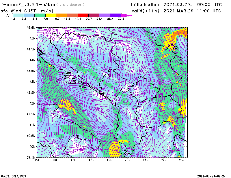Click the 17E longitude label
Image resolution: width=231 pixels, height=178 pixels.
coord(73,160)
